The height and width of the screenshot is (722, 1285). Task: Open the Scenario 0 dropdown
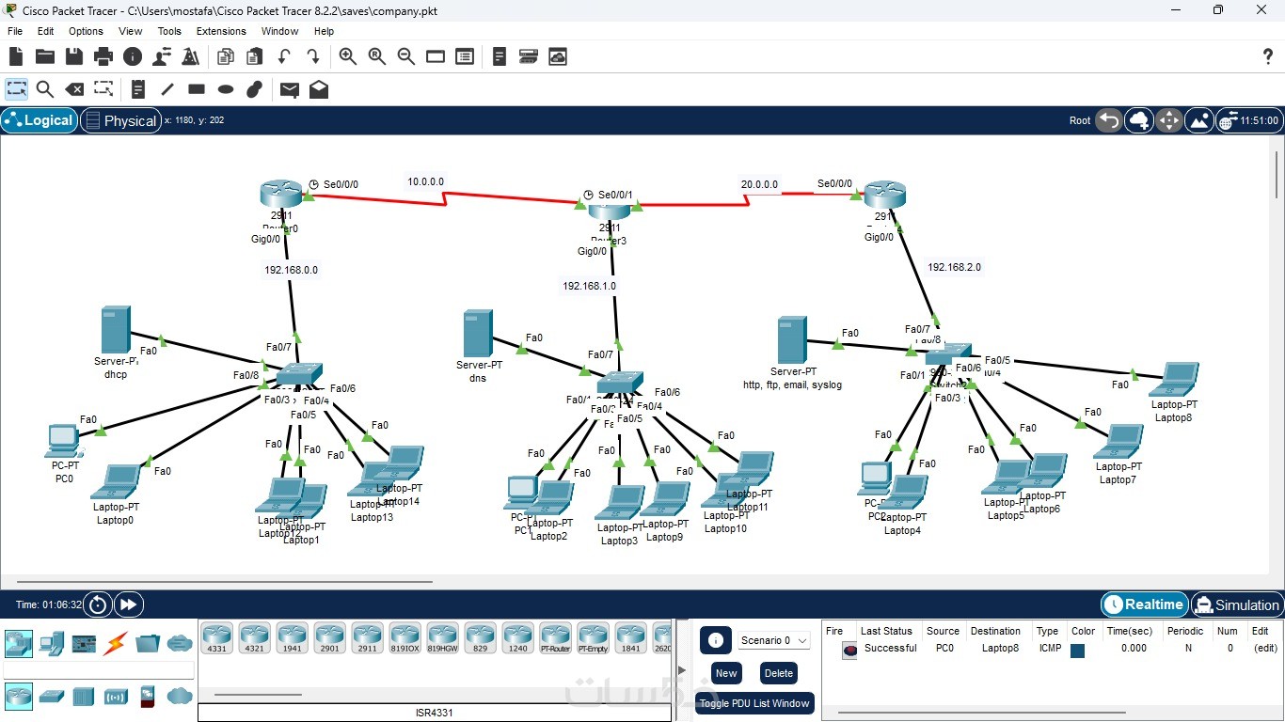pos(774,640)
